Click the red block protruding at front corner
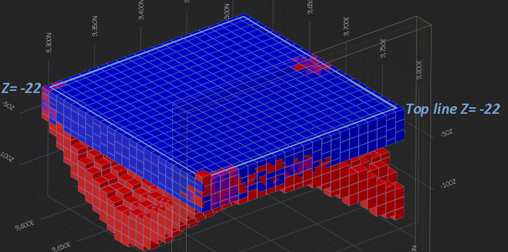The height and width of the screenshot is (252, 508). pyautogui.click(x=202, y=176)
